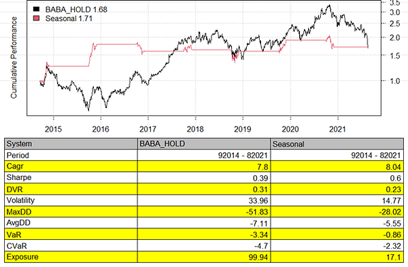Click the BABA_HOLD Sharpe value 0.39
Image resolution: width=408 pixels, height=267 pixels.
[260, 178]
